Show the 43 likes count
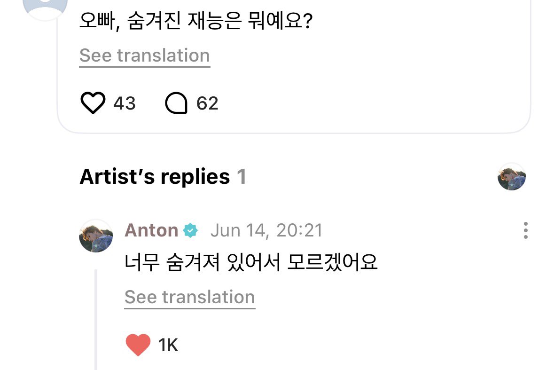The width and height of the screenshot is (554, 370). (125, 103)
